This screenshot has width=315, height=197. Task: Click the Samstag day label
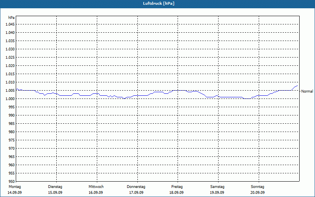pyautogui.click(x=217, y=187)
